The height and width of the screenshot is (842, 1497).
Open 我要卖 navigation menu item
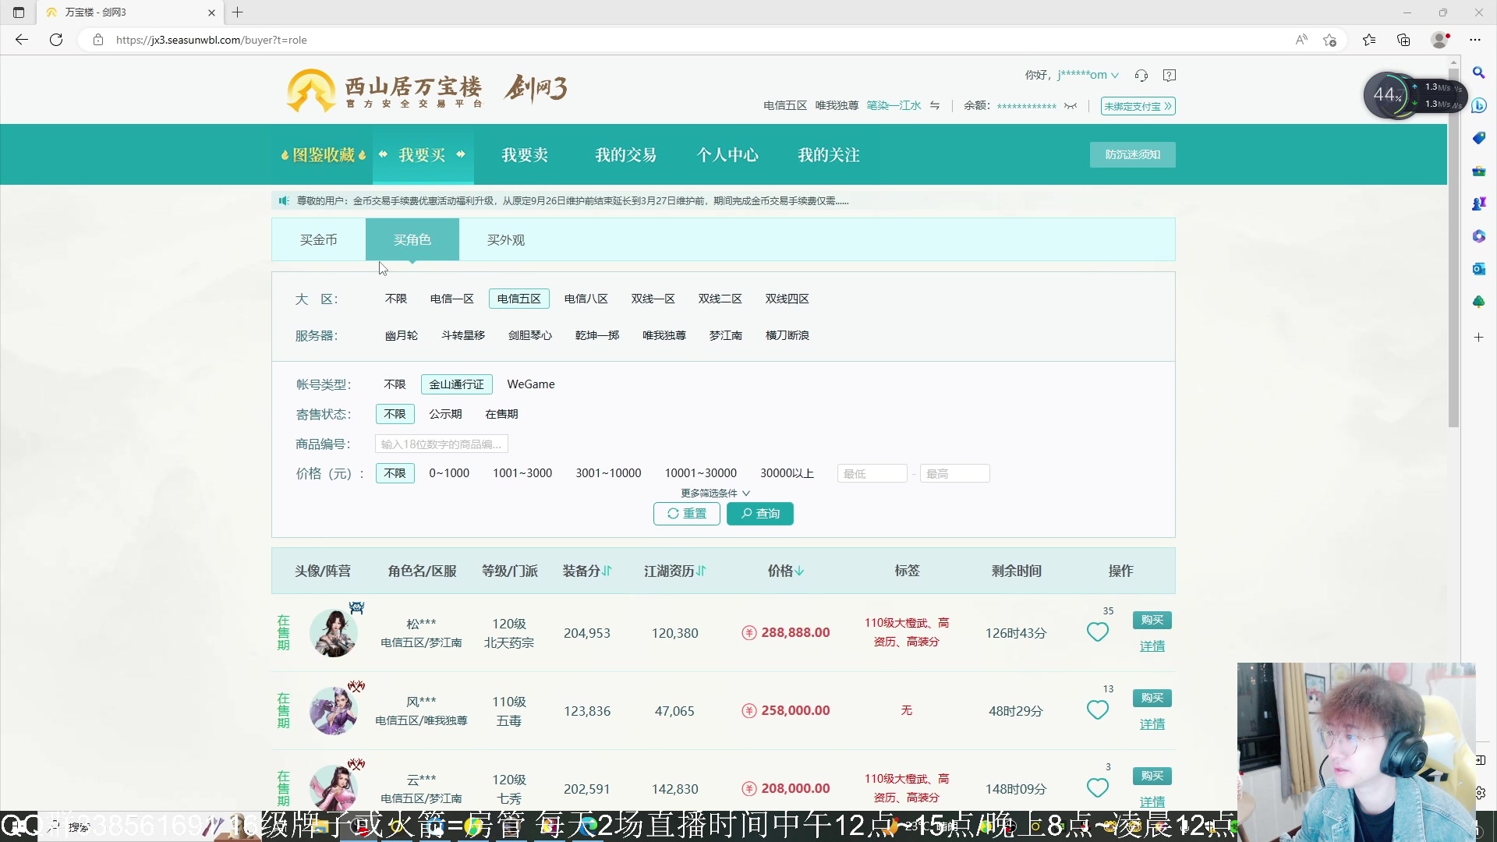pos(525,155)
